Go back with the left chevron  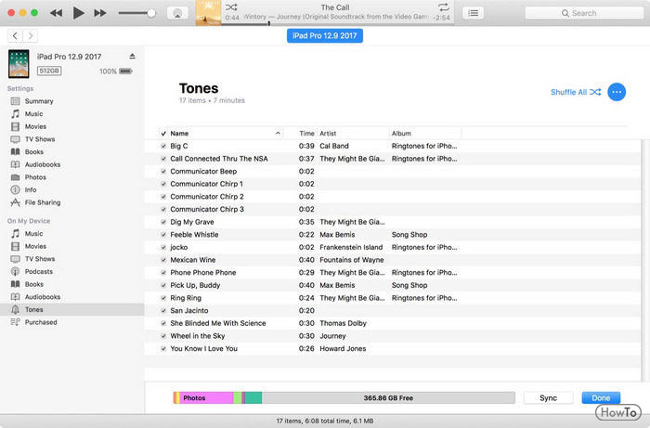point(15,36)
